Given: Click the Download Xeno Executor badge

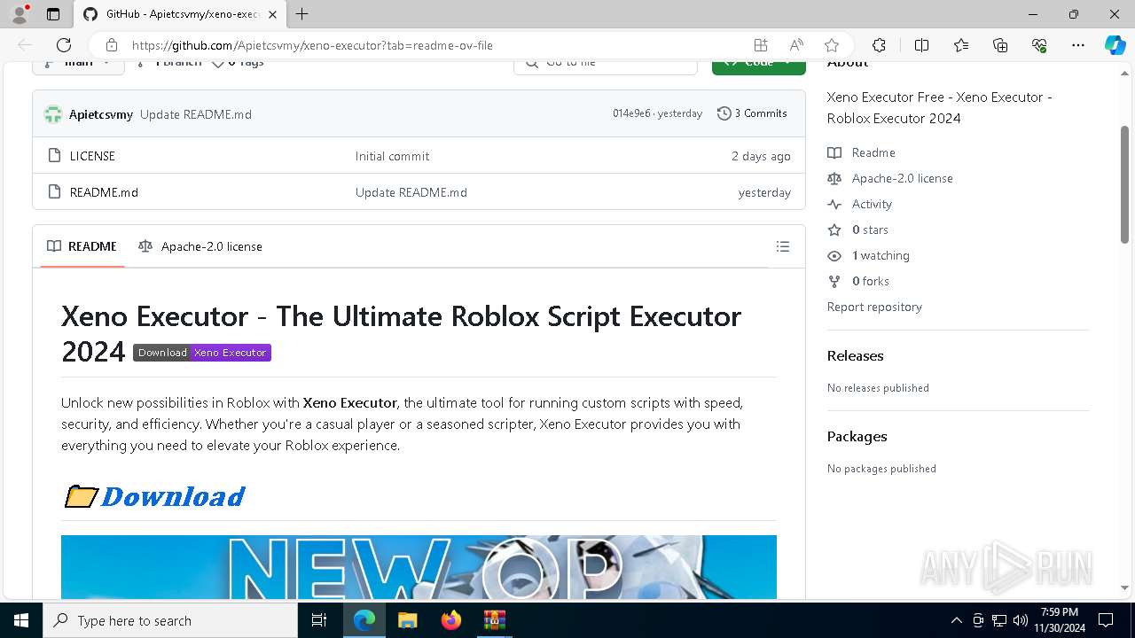Looking at the screenshot, I should click(x=202, y=353).
